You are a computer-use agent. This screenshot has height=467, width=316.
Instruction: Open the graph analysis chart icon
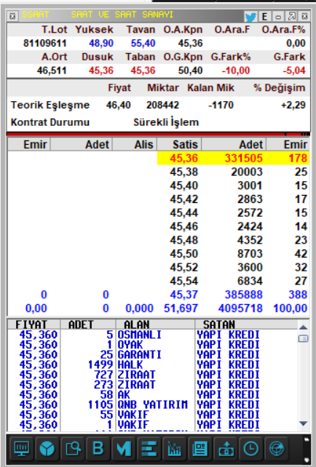tap(175, 449)
